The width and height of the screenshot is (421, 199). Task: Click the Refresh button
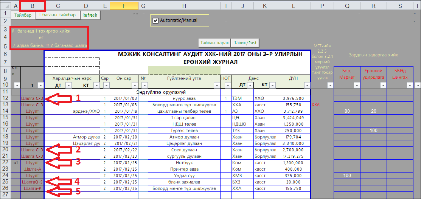(90, 15)
